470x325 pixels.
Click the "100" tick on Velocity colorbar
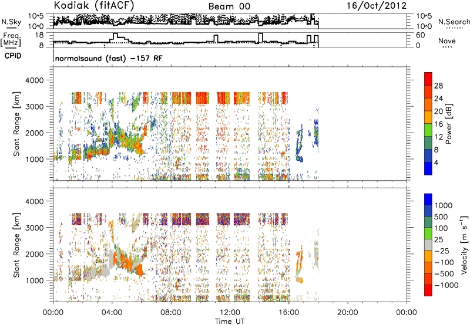[442, 228]
